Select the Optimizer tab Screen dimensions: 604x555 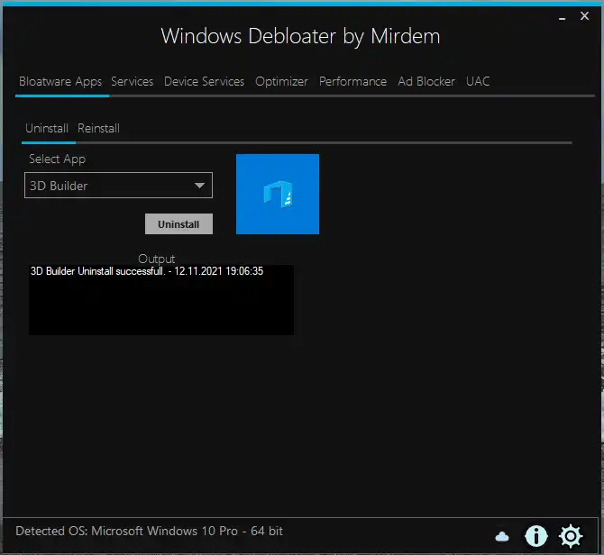(x=281, y=82)
